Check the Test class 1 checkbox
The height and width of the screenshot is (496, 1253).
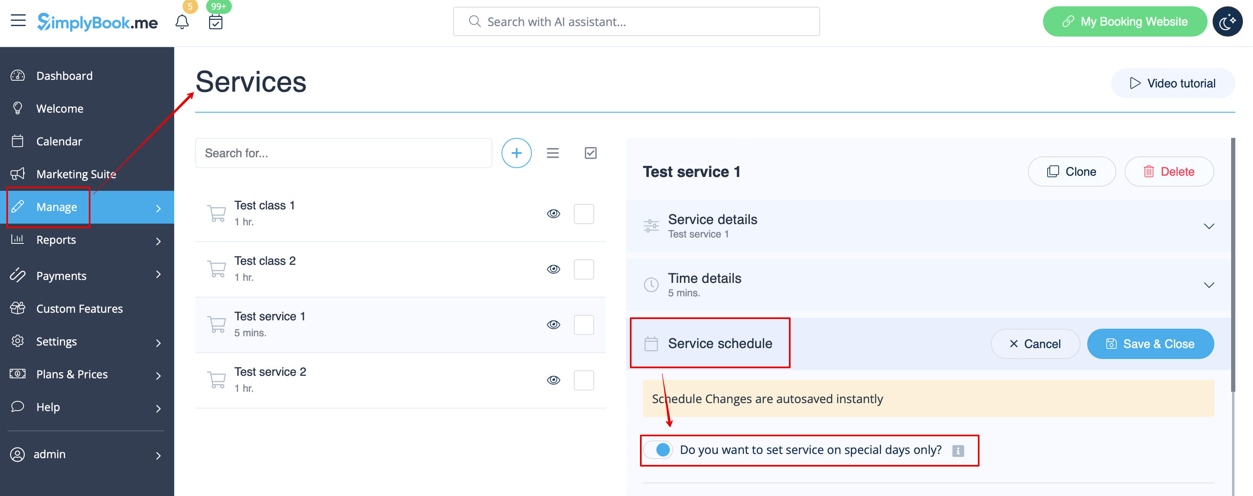[x=584, y=214]
